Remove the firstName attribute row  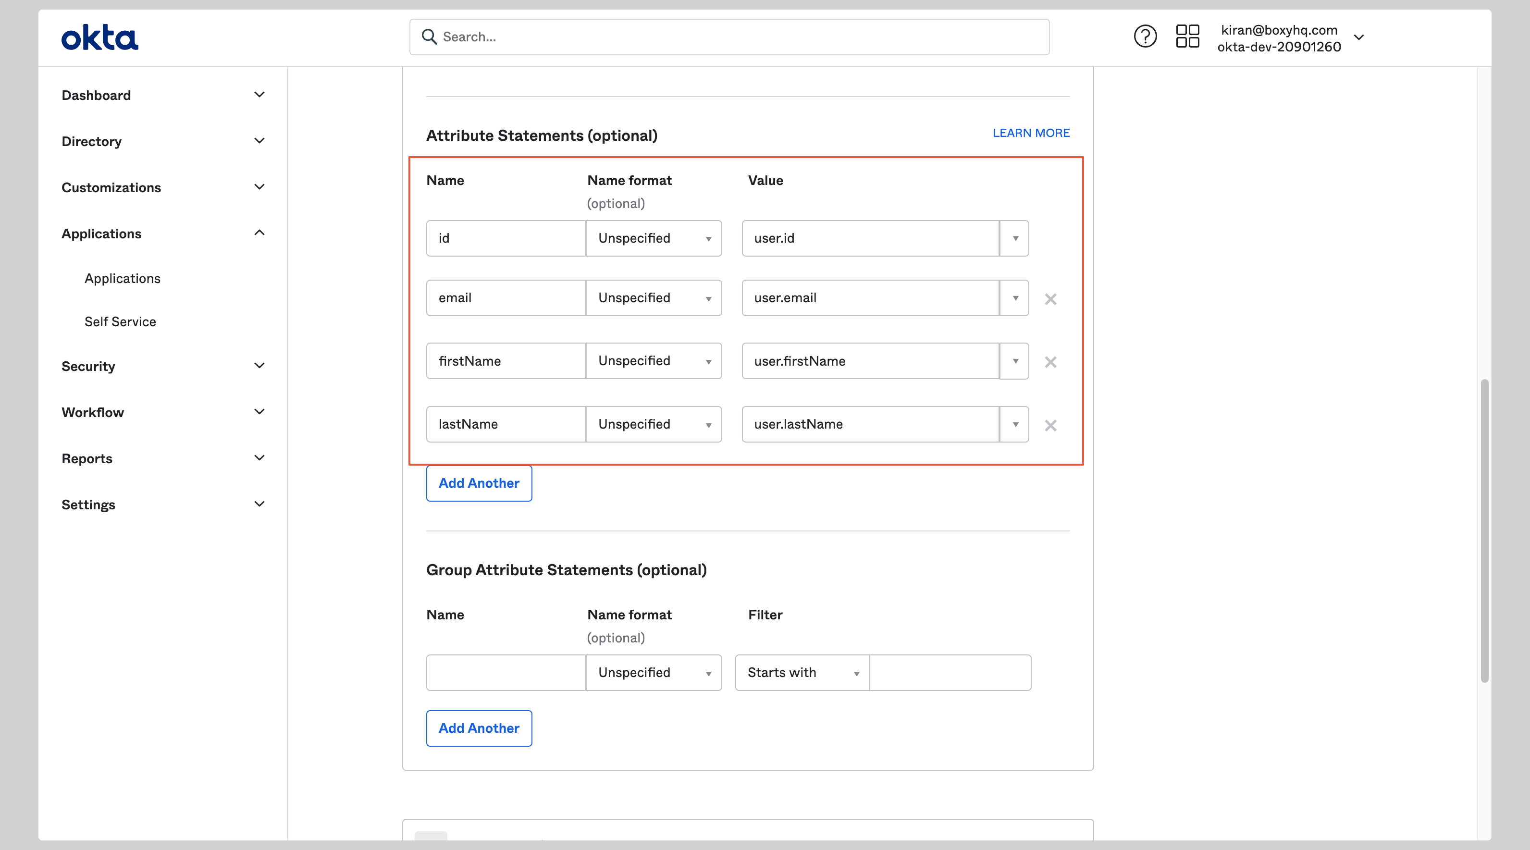pyautogui.click(x=1050, y=362)
